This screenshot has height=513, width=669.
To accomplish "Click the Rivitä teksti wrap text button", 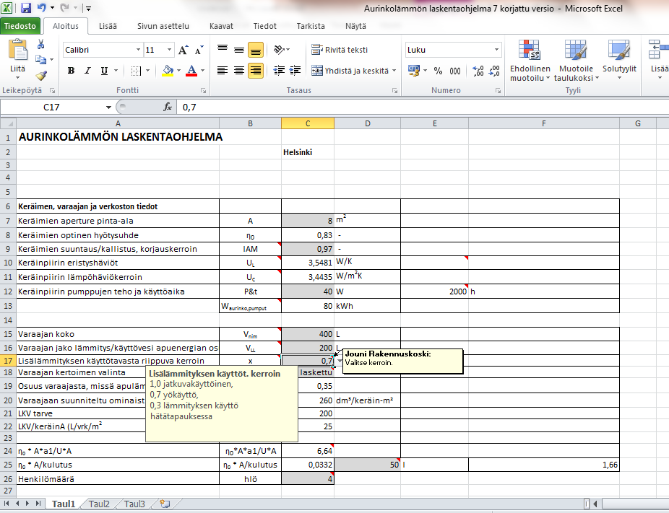I will pyautogui.click(x=340, y=50).
